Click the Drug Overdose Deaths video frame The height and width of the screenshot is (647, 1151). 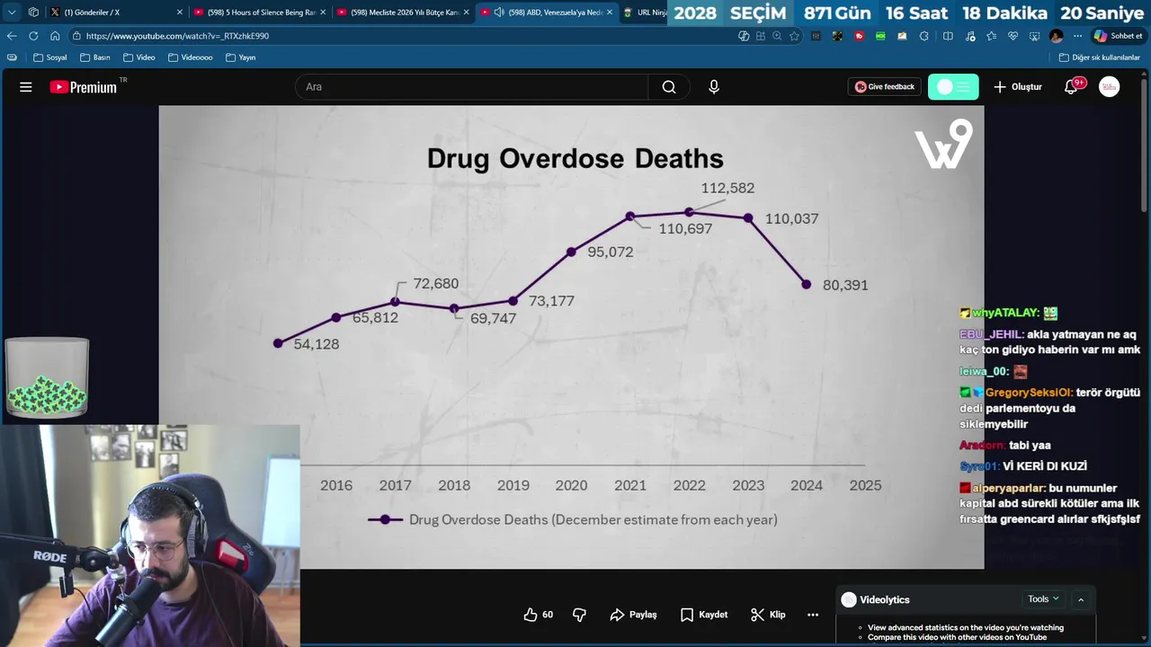(571, 337)
